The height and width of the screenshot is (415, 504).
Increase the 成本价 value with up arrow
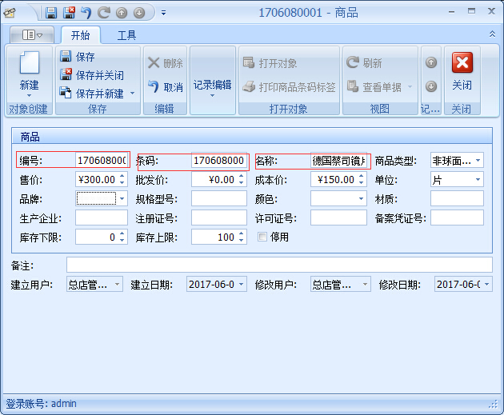pos(362,176)
